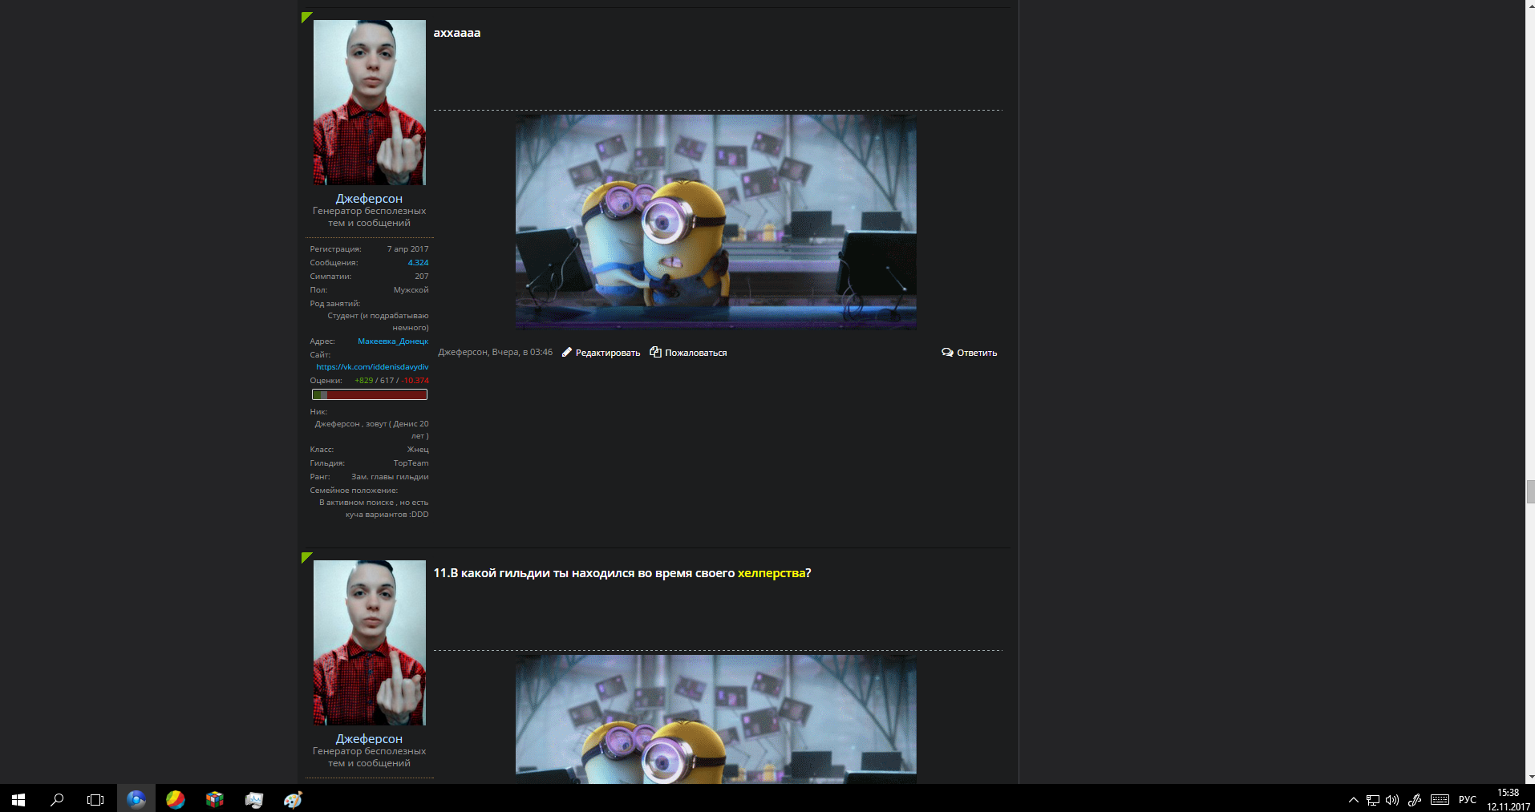Image resolution: width=1535 pixels, height=812 pixels.
Task: Click the reply bubble icon beside Ответить
Action: click(947, 353)
